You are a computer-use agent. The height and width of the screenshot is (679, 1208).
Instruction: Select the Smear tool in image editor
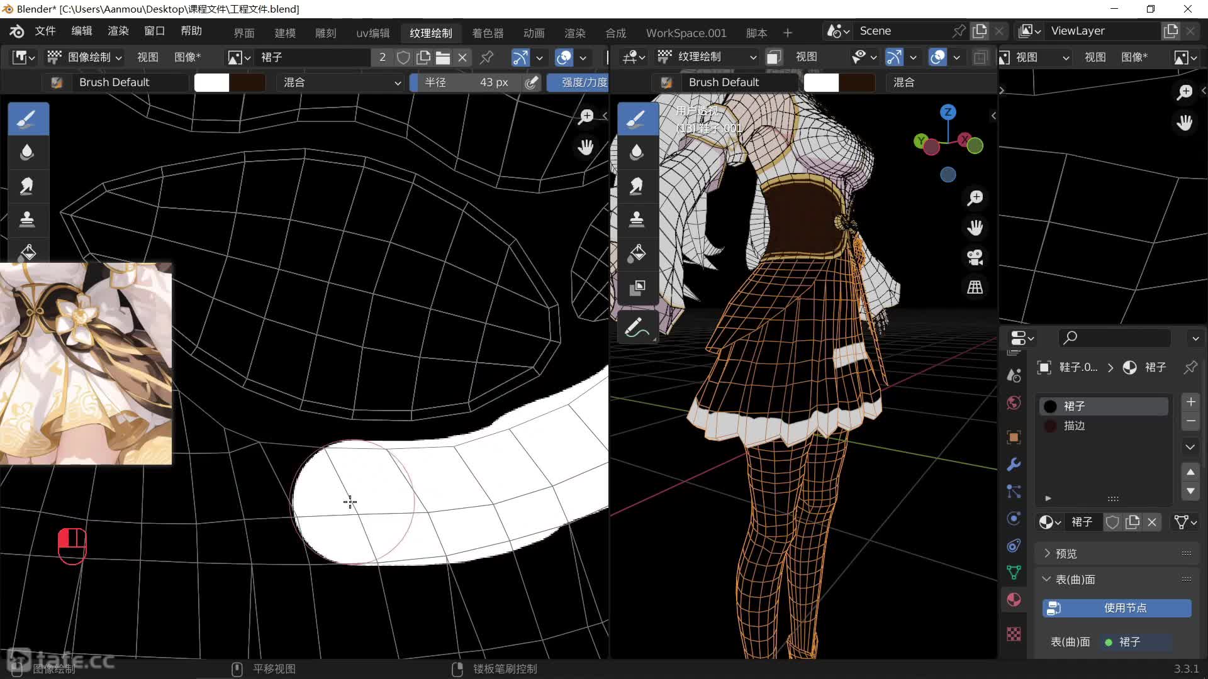pos(28,186)
